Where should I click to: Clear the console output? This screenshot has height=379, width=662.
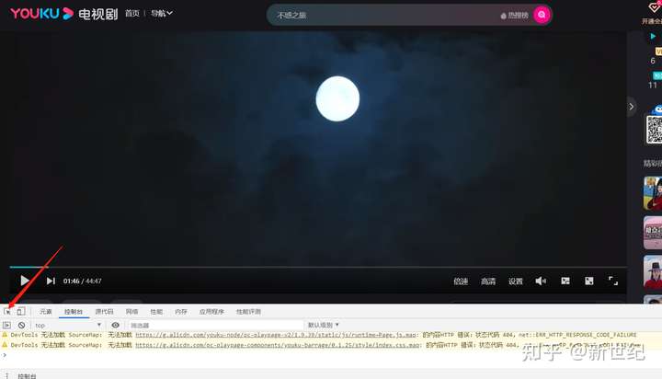(x=21, y=325)
